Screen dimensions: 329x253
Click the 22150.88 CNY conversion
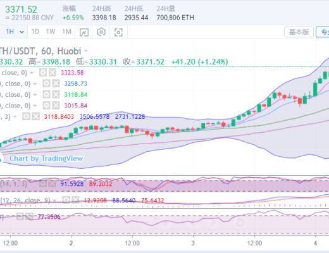(x=30, y=18)
